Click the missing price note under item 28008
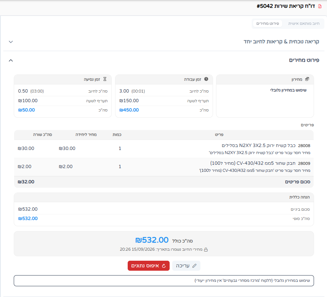Image resolution: width=327 pixels, height=297 pixels. point(259,153)
